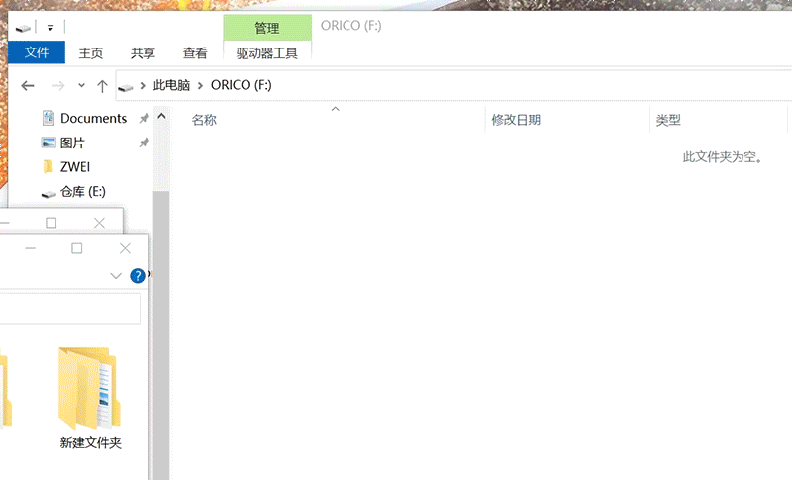Click the drive icon in title bar
Viewport: 792px width, 480px height.
point(23,28)
